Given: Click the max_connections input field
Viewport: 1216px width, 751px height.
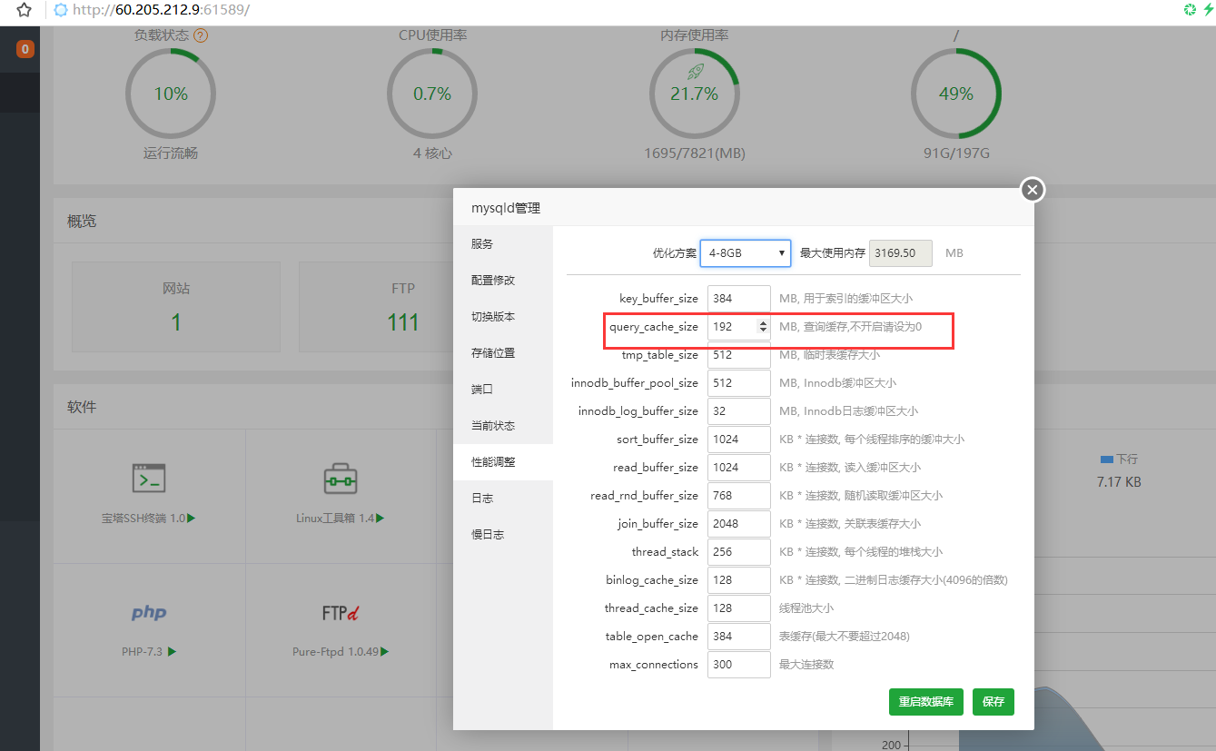Looking at the screenshot, I should click(738, 665).
